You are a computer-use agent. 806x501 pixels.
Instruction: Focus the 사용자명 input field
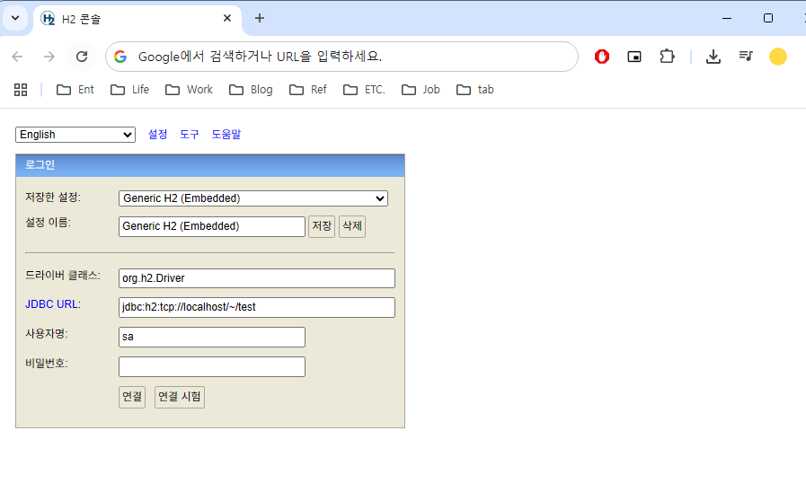212,337
